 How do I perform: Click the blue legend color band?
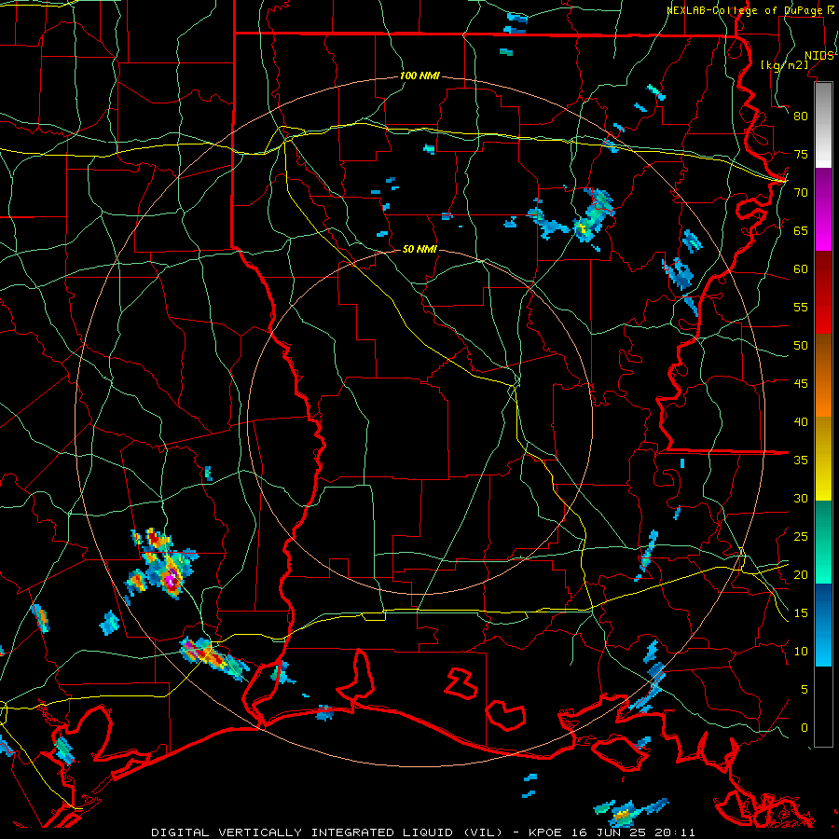coord(823,625)
